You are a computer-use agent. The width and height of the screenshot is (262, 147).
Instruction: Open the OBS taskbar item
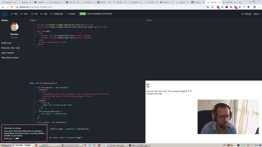point(139,145)
